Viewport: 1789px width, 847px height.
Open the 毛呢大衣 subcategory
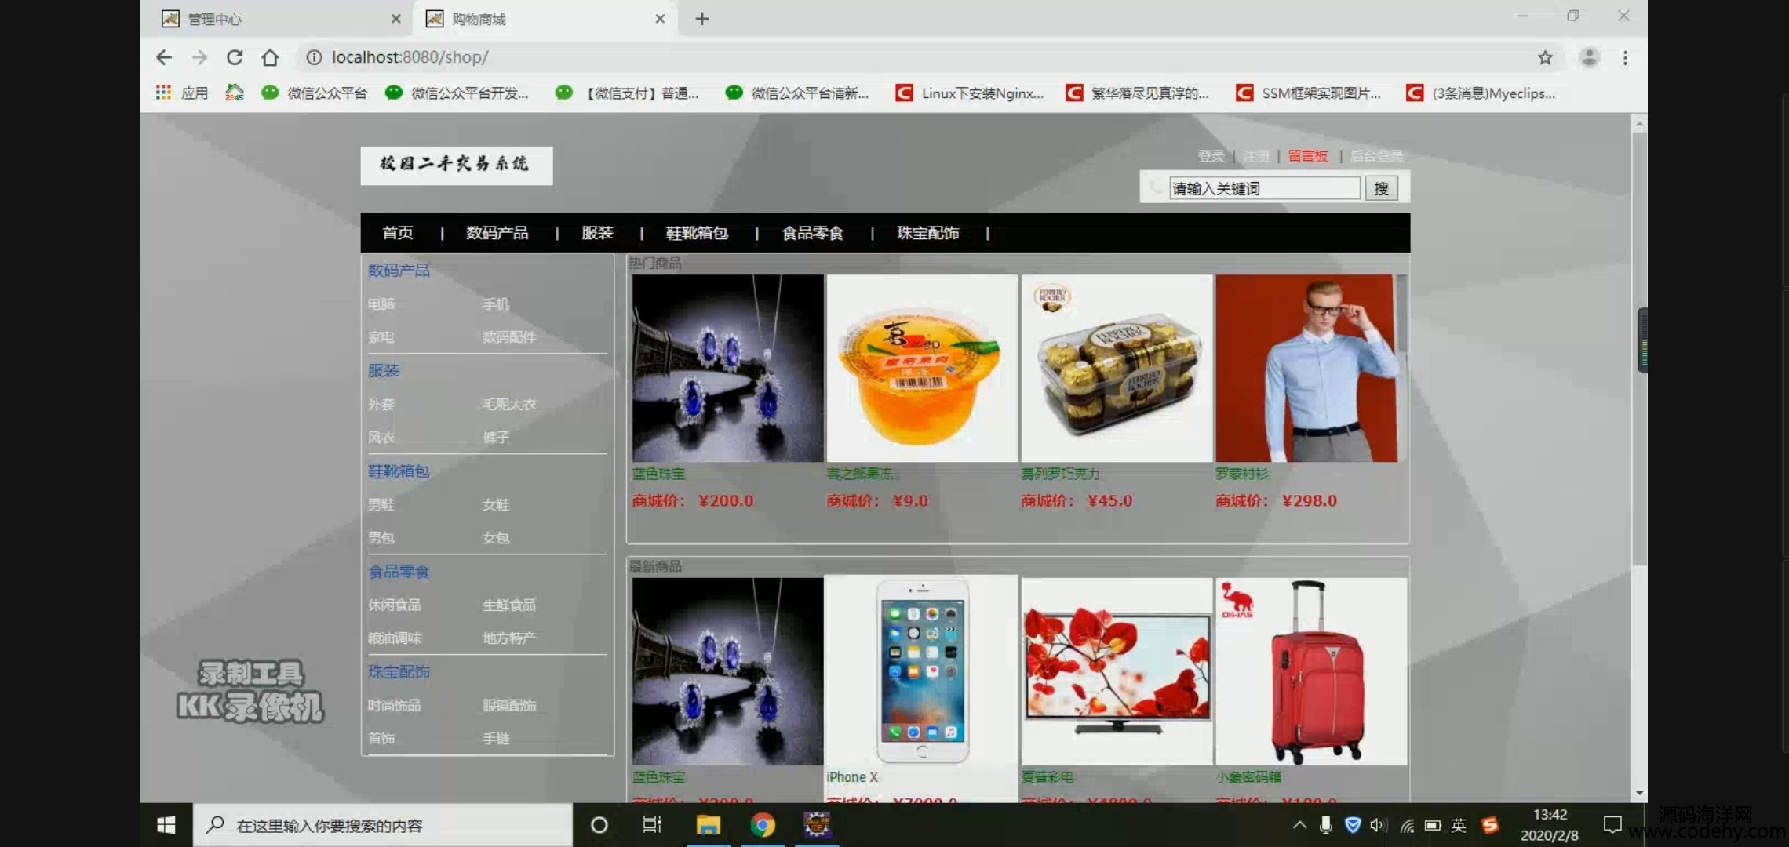coord(509,404)
